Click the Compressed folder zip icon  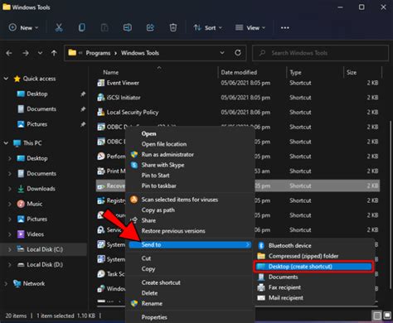point(261,256)
